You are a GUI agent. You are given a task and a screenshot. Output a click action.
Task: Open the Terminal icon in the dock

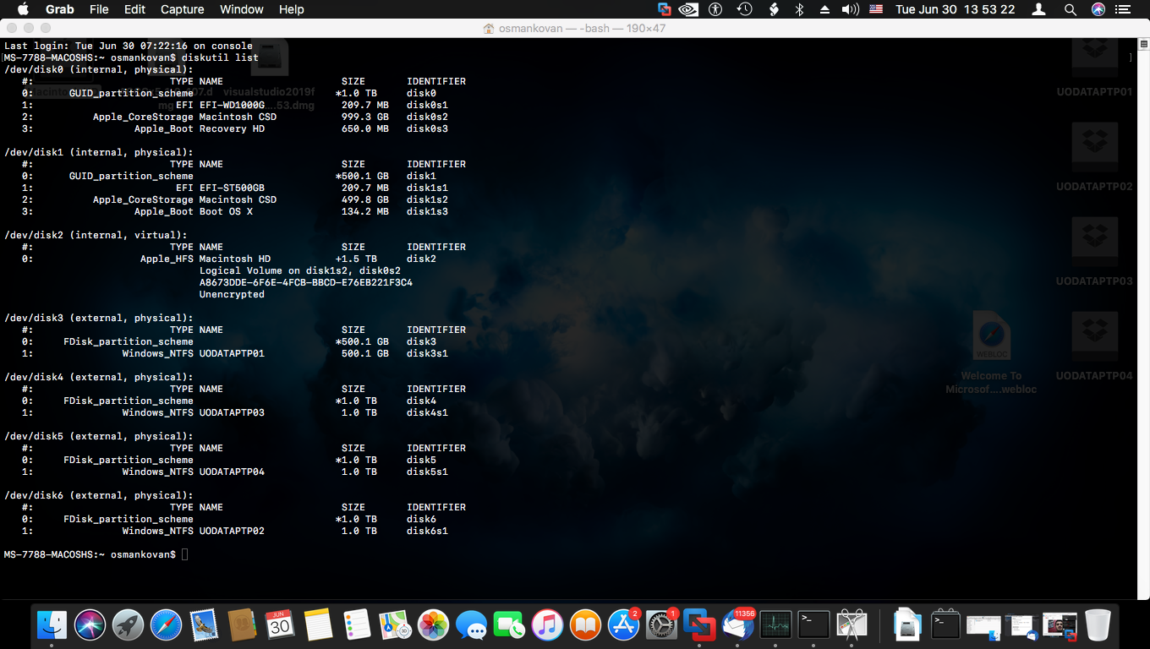coord(814,625)
